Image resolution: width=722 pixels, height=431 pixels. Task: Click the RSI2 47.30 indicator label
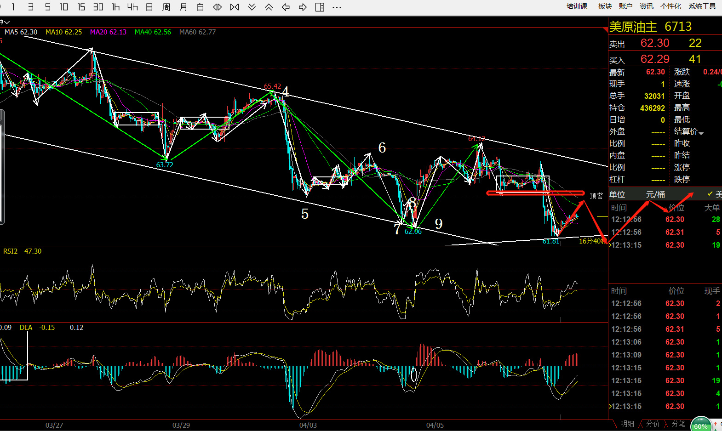click(x=22, y=251)
